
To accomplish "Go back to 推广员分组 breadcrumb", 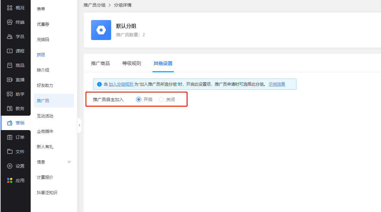I will point(95,5).
